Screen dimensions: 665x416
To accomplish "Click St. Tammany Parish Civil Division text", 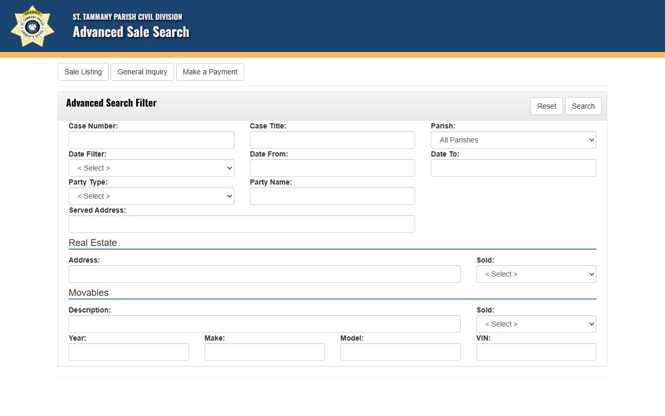I will (x=127, y=17).
